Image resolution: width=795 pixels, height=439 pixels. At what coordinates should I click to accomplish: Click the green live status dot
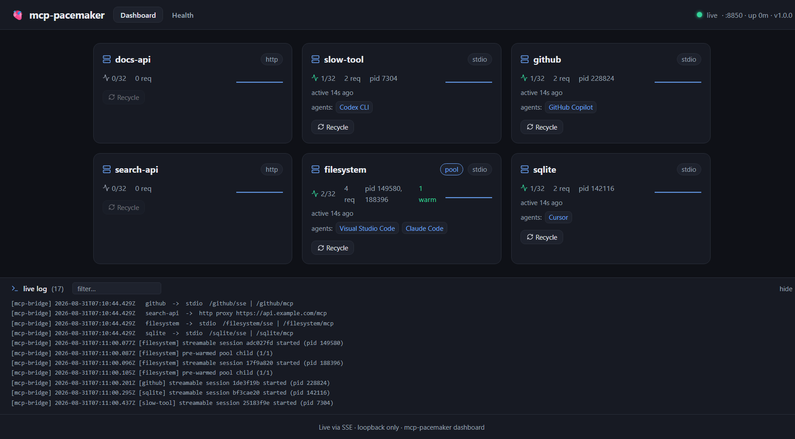(700, 15)
